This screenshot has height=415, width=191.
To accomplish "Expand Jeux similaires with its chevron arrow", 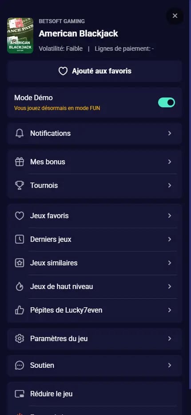I will pos(170,263).
